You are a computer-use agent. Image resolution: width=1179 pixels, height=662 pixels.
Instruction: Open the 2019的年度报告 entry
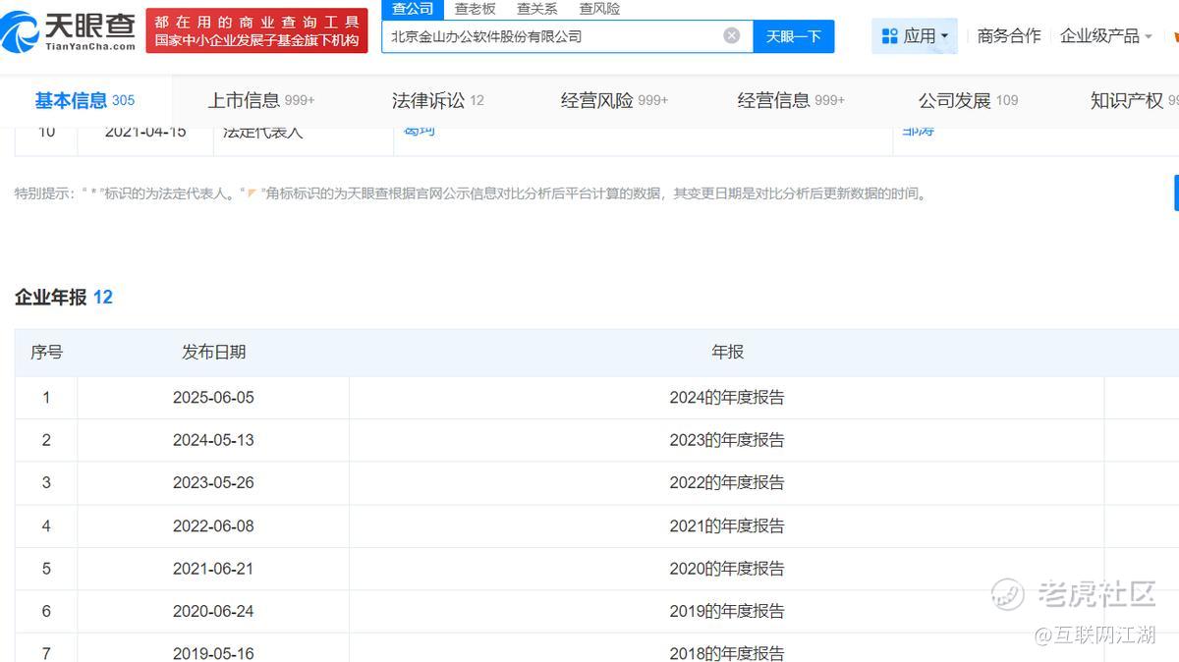click(727, 611)
